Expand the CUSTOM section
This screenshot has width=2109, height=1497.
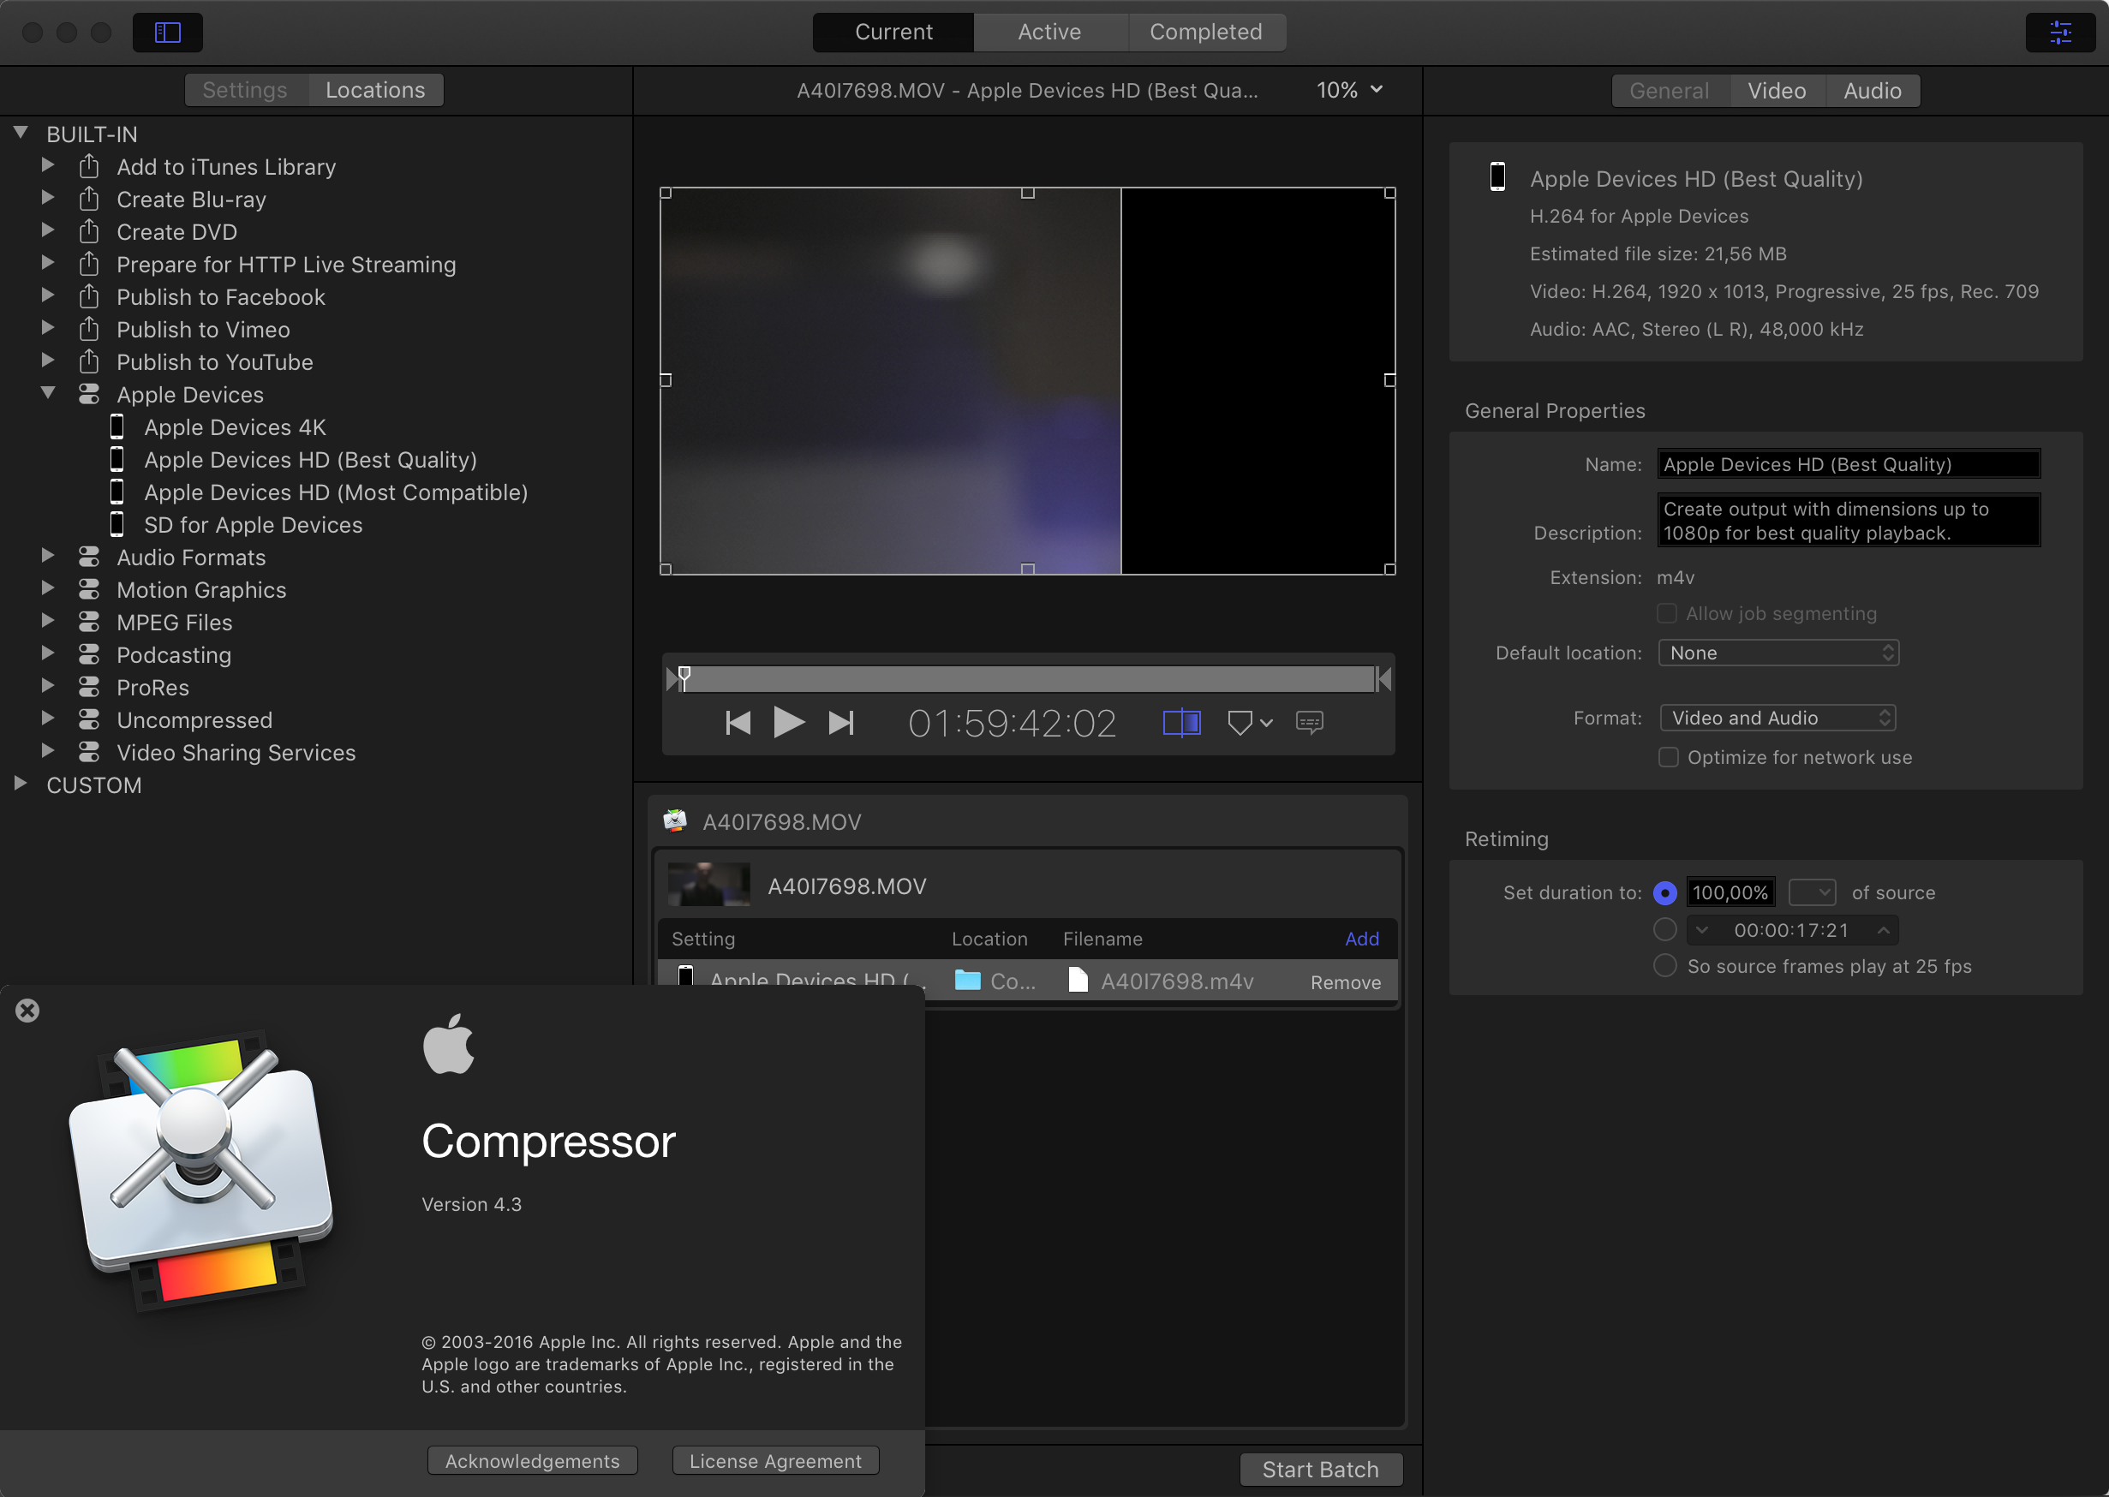click(x=21, y=784)
